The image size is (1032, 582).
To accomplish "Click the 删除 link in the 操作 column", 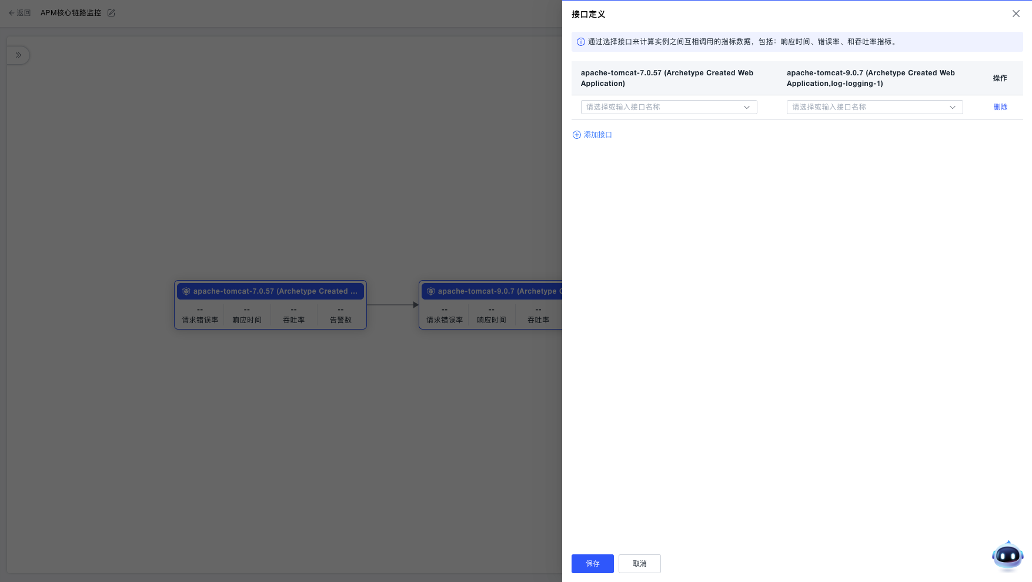I will [x=1000, y=107].
